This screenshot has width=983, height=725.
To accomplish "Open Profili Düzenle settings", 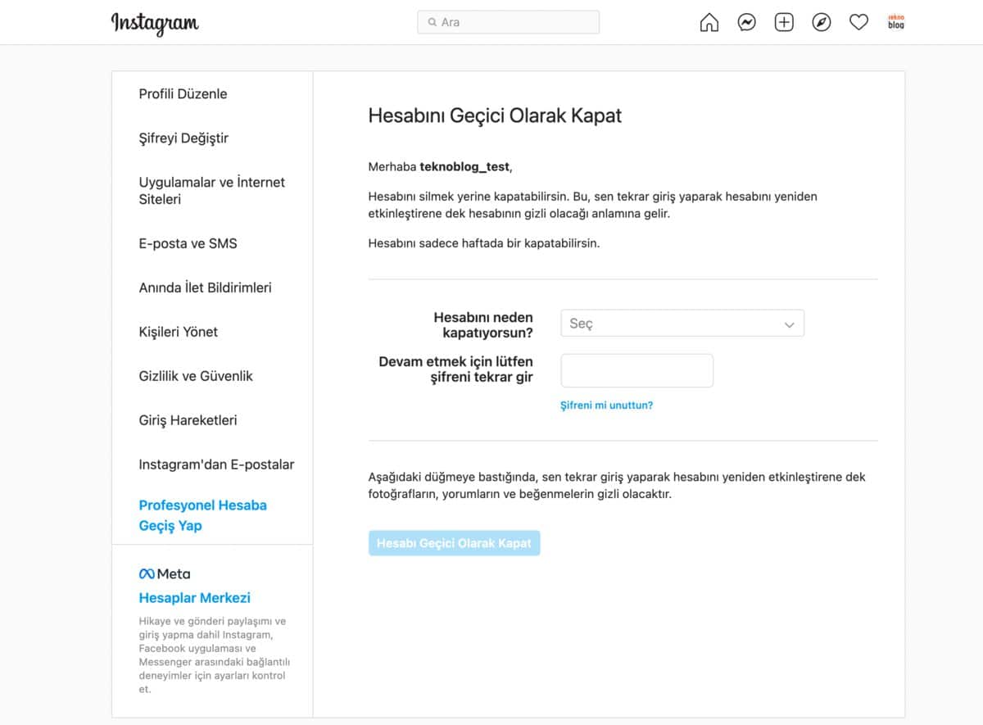I will coord(183,93).
